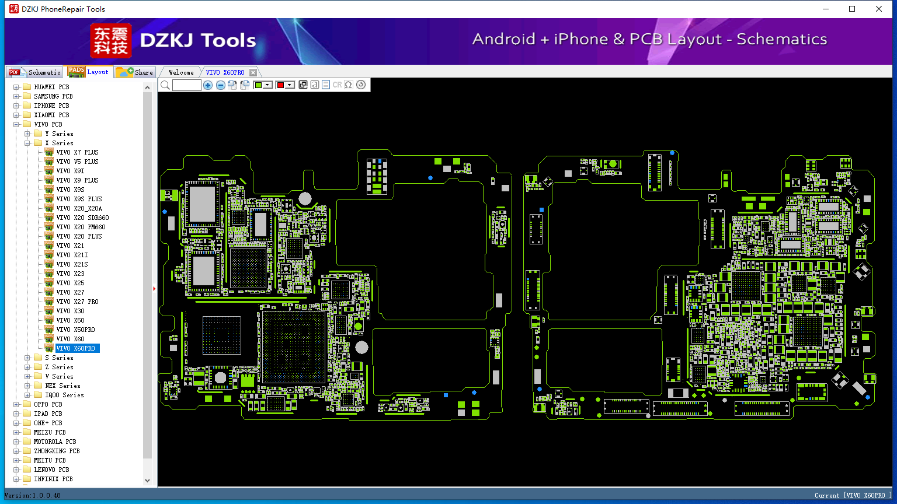Screen dimensions: 897x504
Task: Open VIVO X20 SDR660 in the tree
Action: [x=82, y=218]
